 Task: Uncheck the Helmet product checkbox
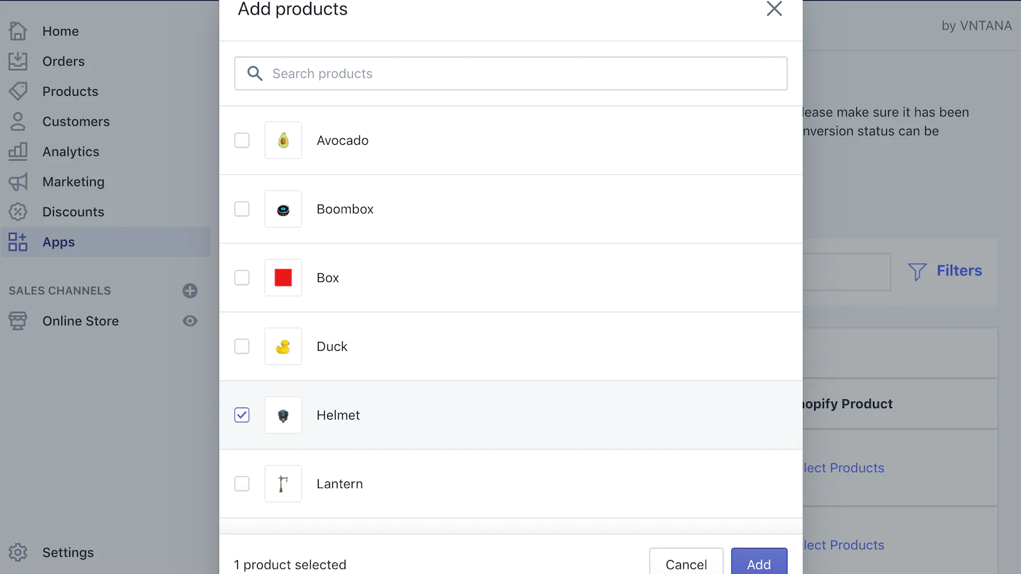tap(242, 415)
